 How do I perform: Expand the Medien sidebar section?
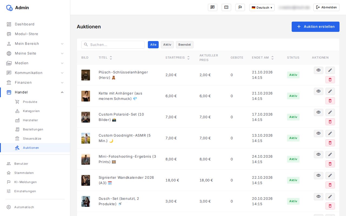tap(35, 63)
